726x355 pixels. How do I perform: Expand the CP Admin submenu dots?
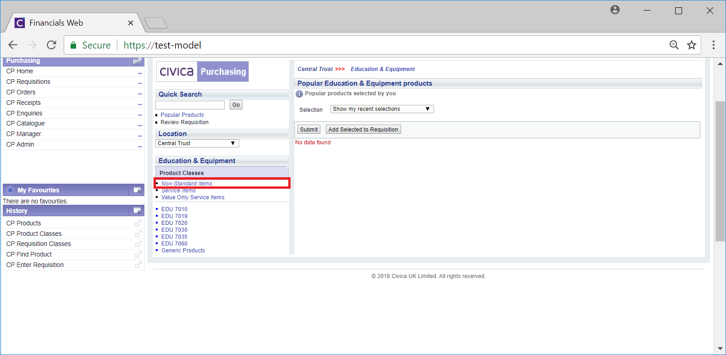point(140,146)
